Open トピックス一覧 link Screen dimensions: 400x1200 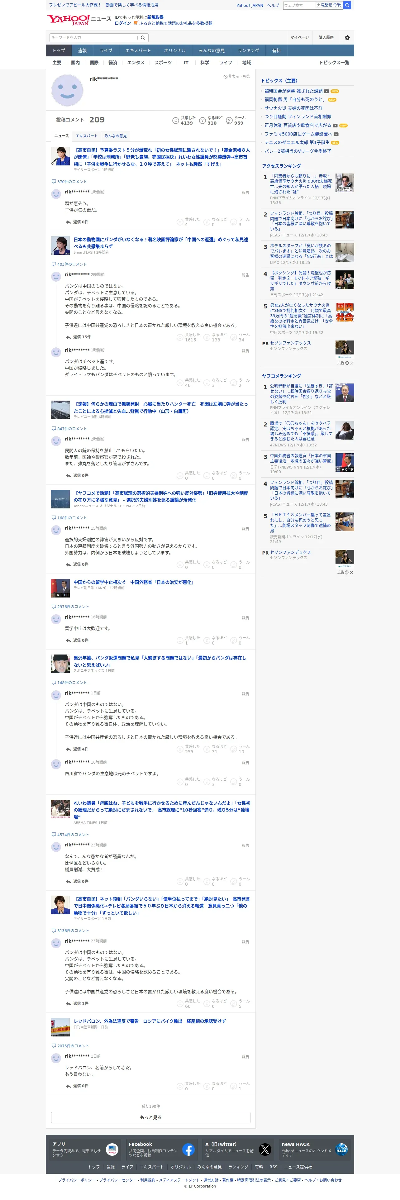334,62
